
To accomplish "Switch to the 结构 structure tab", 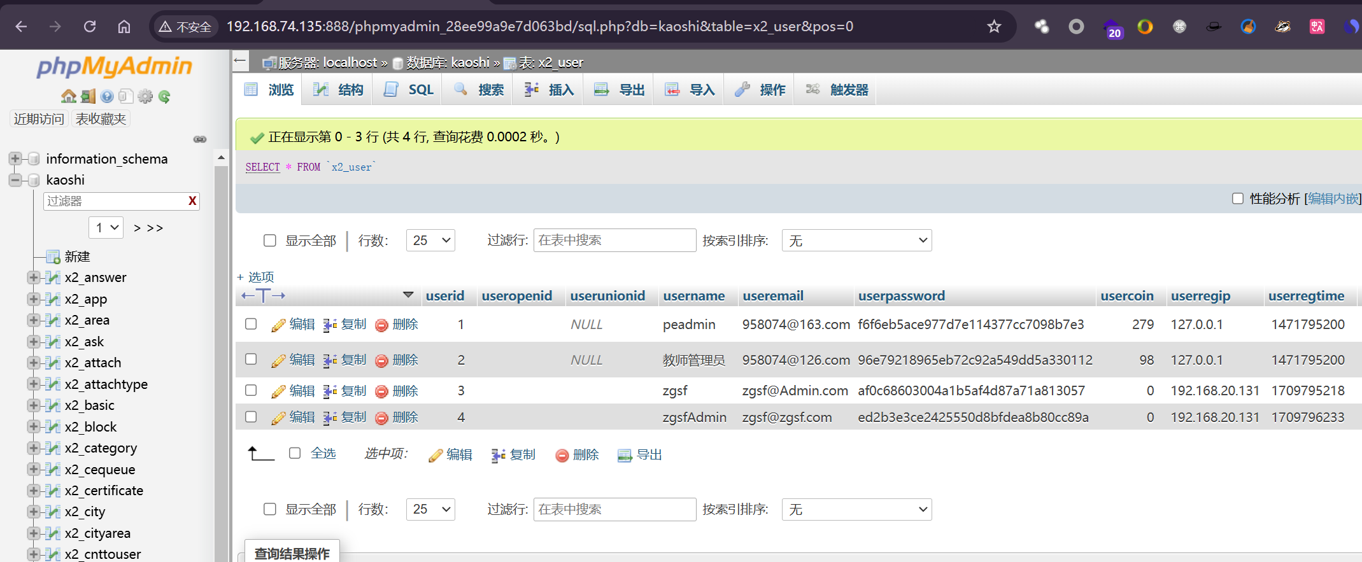I will (x=338, y=90).
